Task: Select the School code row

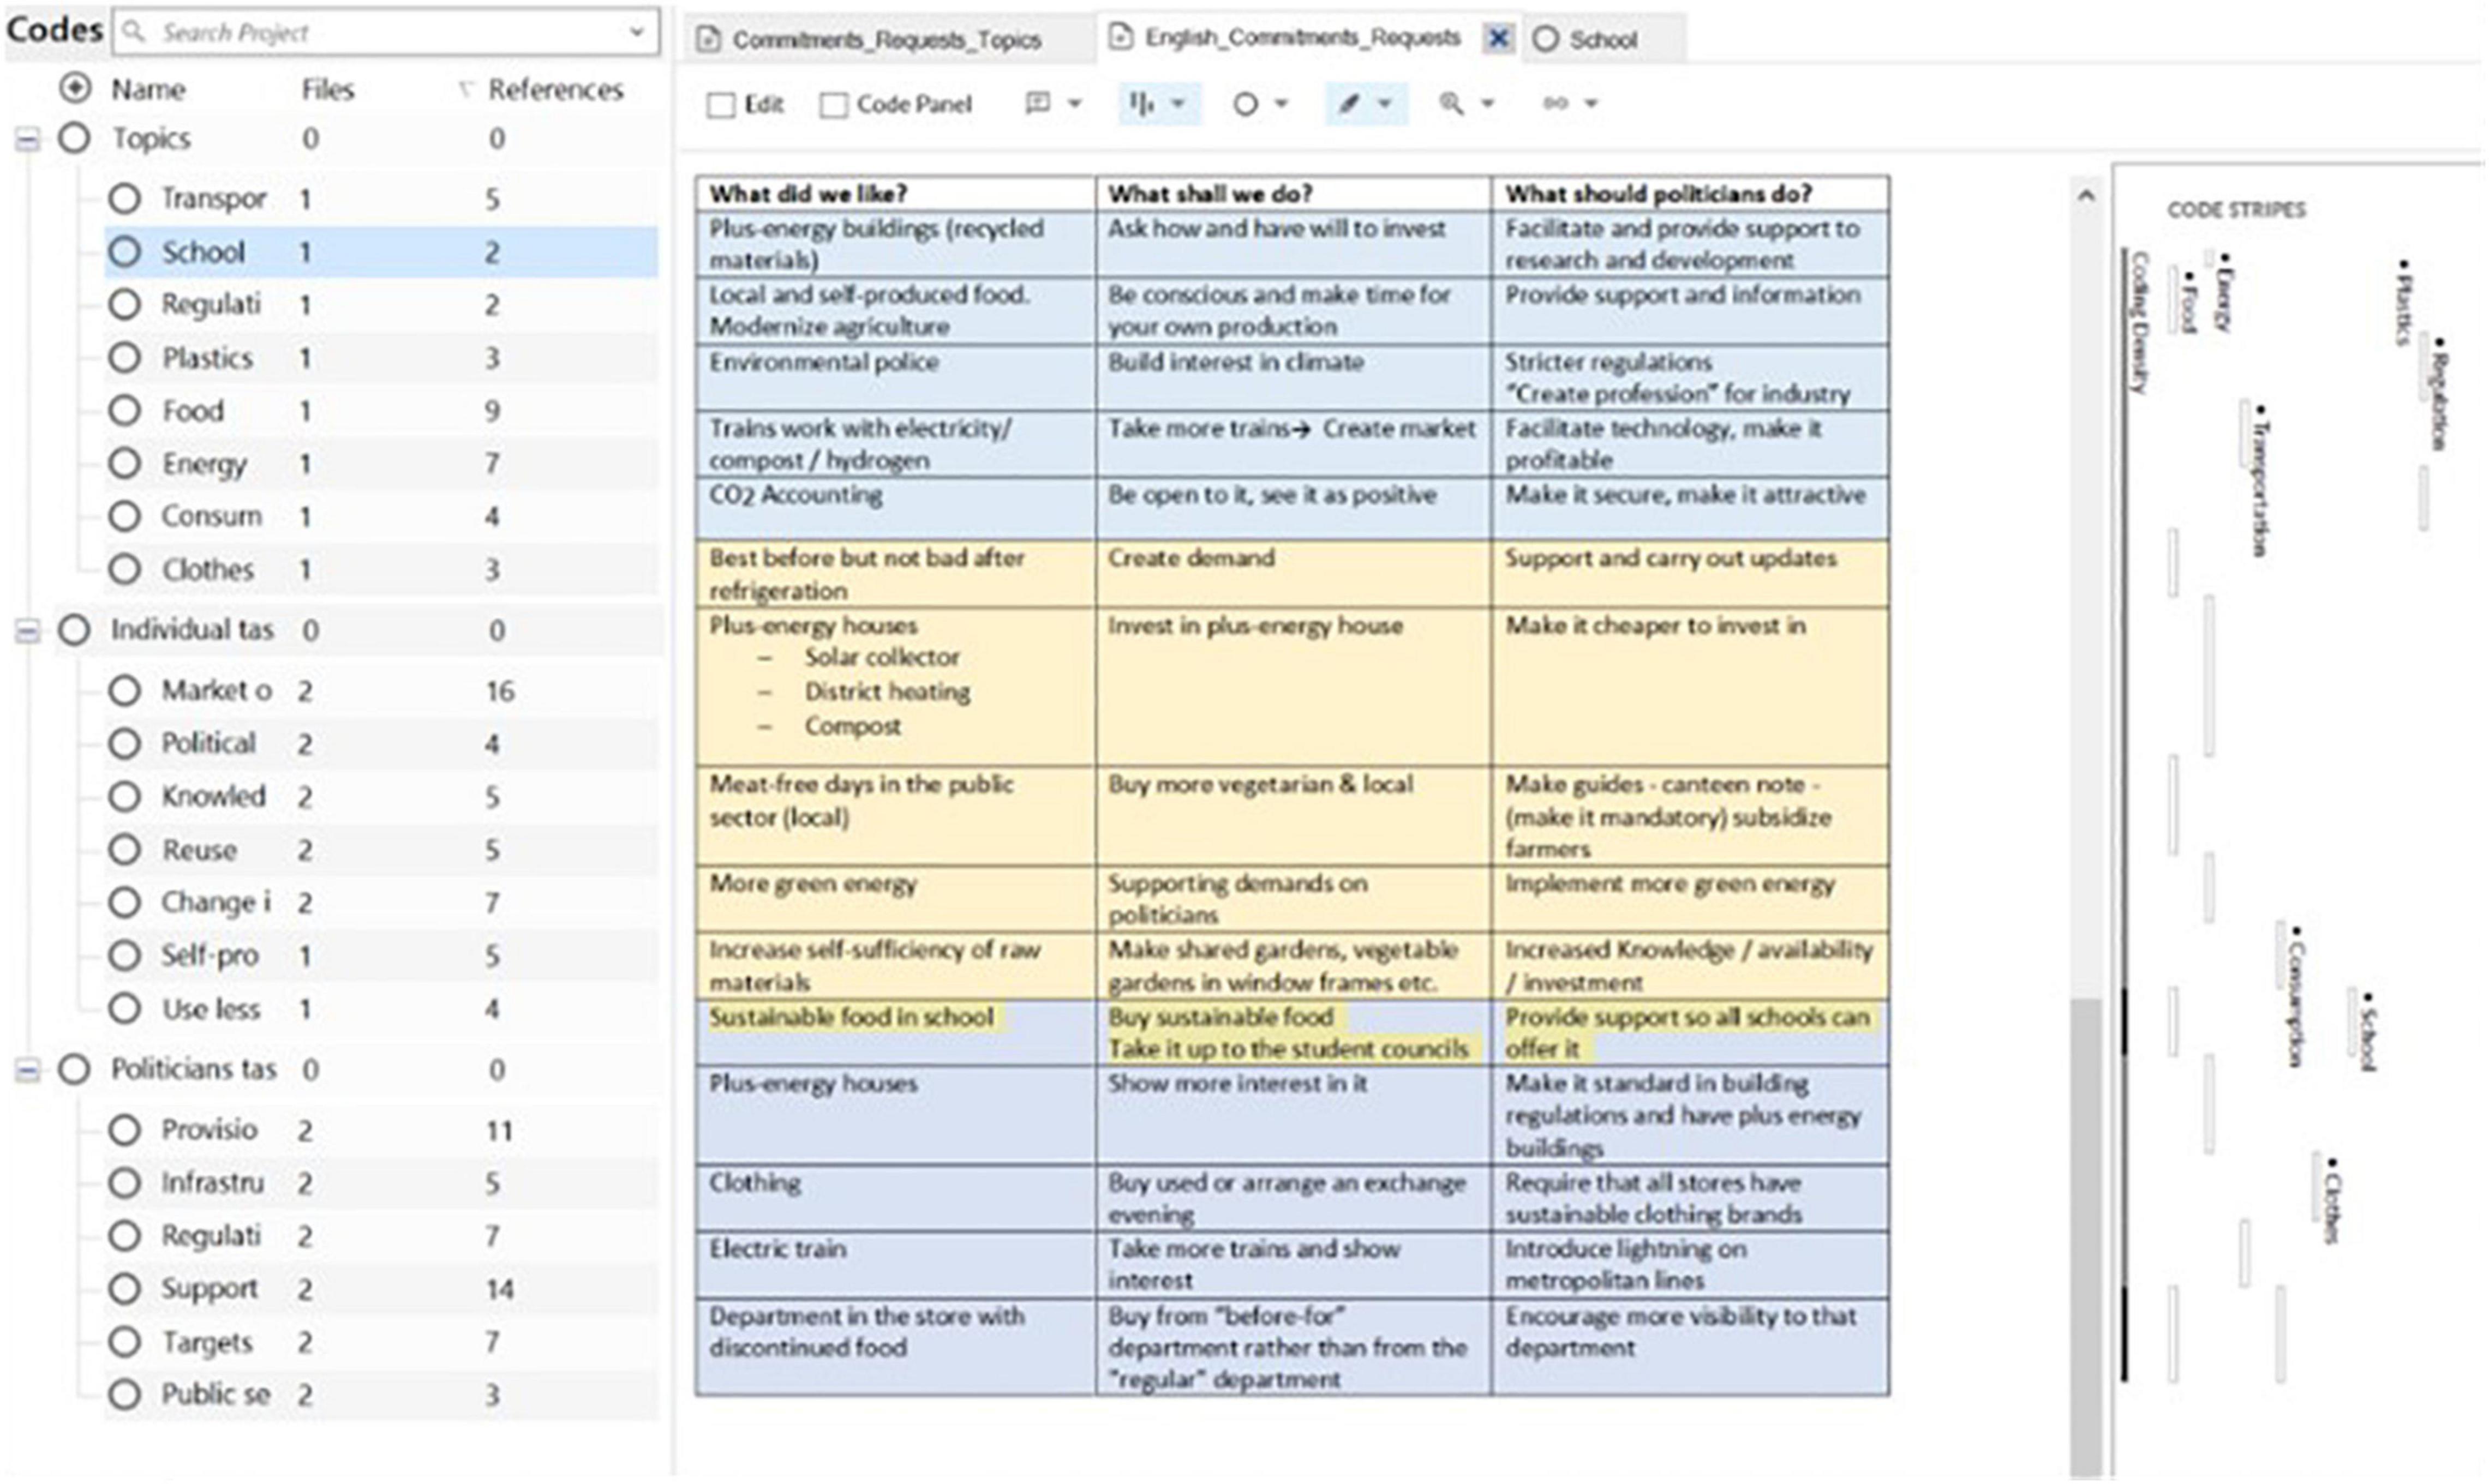Action: coord(381,251)
